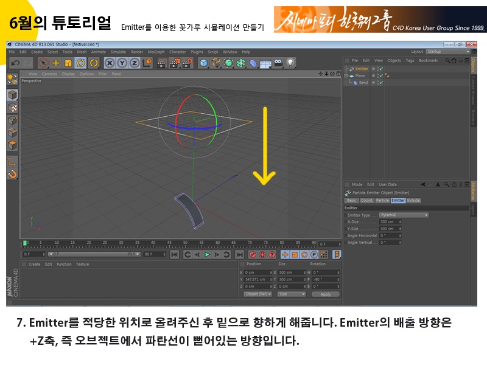Image resolution: width=487 pixels, height=365 pixels.
Task: Open the viewport Cameras menu
Action: [x=49, y=74]
